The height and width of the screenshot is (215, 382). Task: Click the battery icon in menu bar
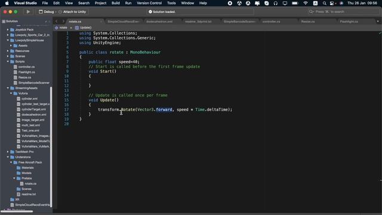pos(295,3)
